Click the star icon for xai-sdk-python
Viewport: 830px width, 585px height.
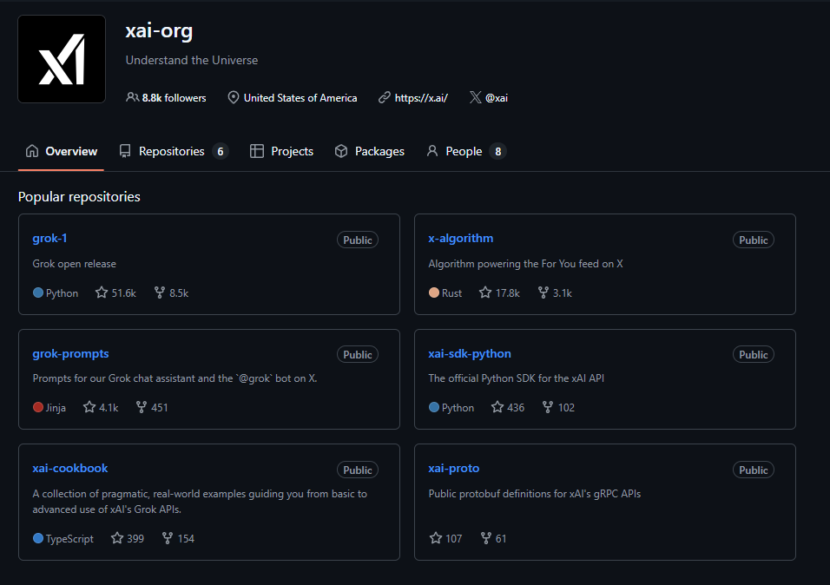(x=497, y=406)
